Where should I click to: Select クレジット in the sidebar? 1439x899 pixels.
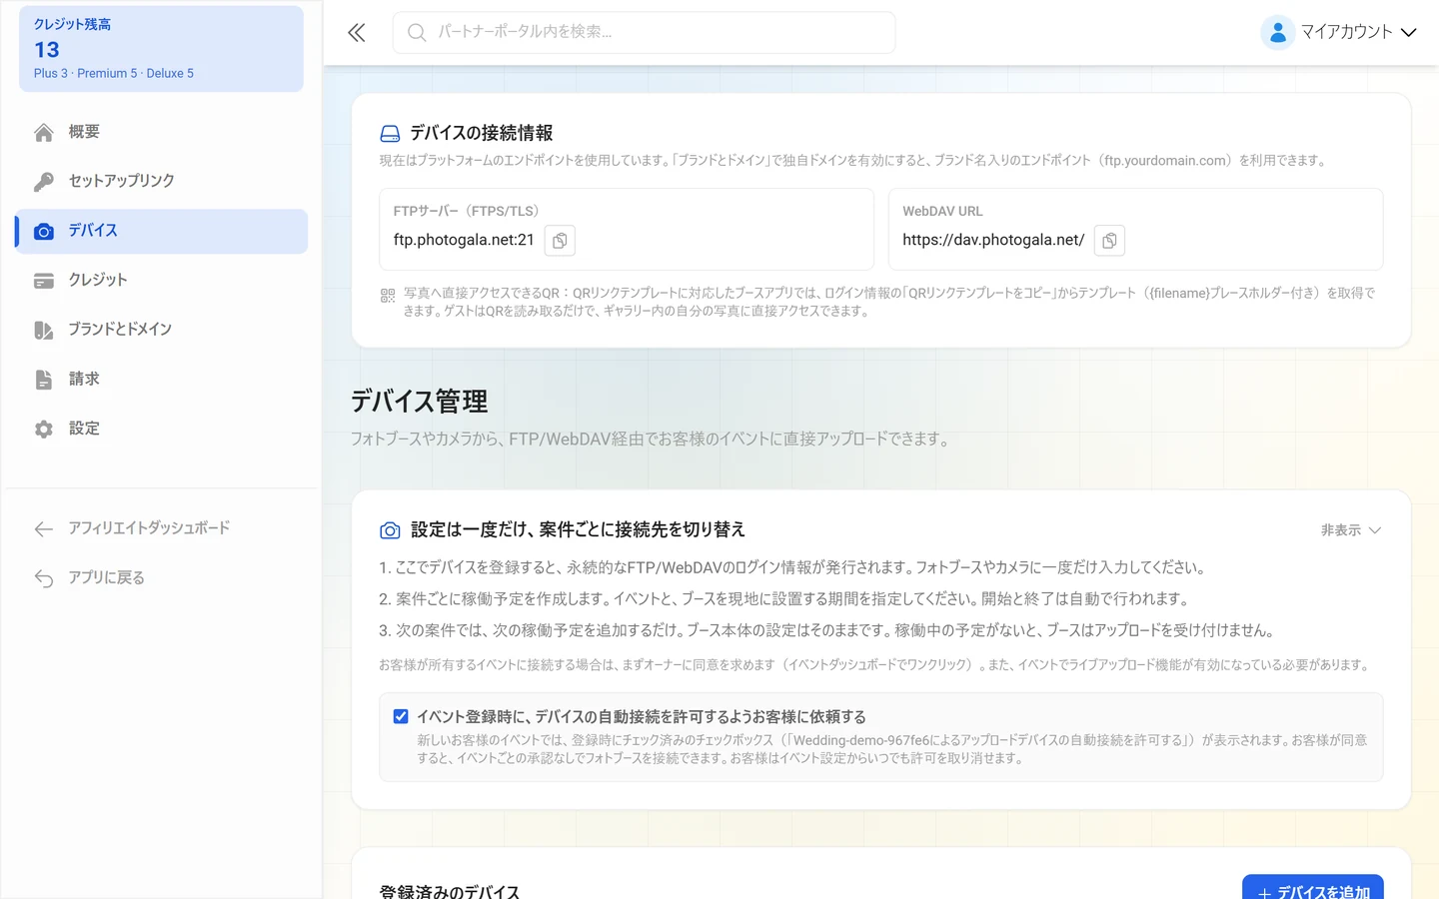(x=162, y=281)
